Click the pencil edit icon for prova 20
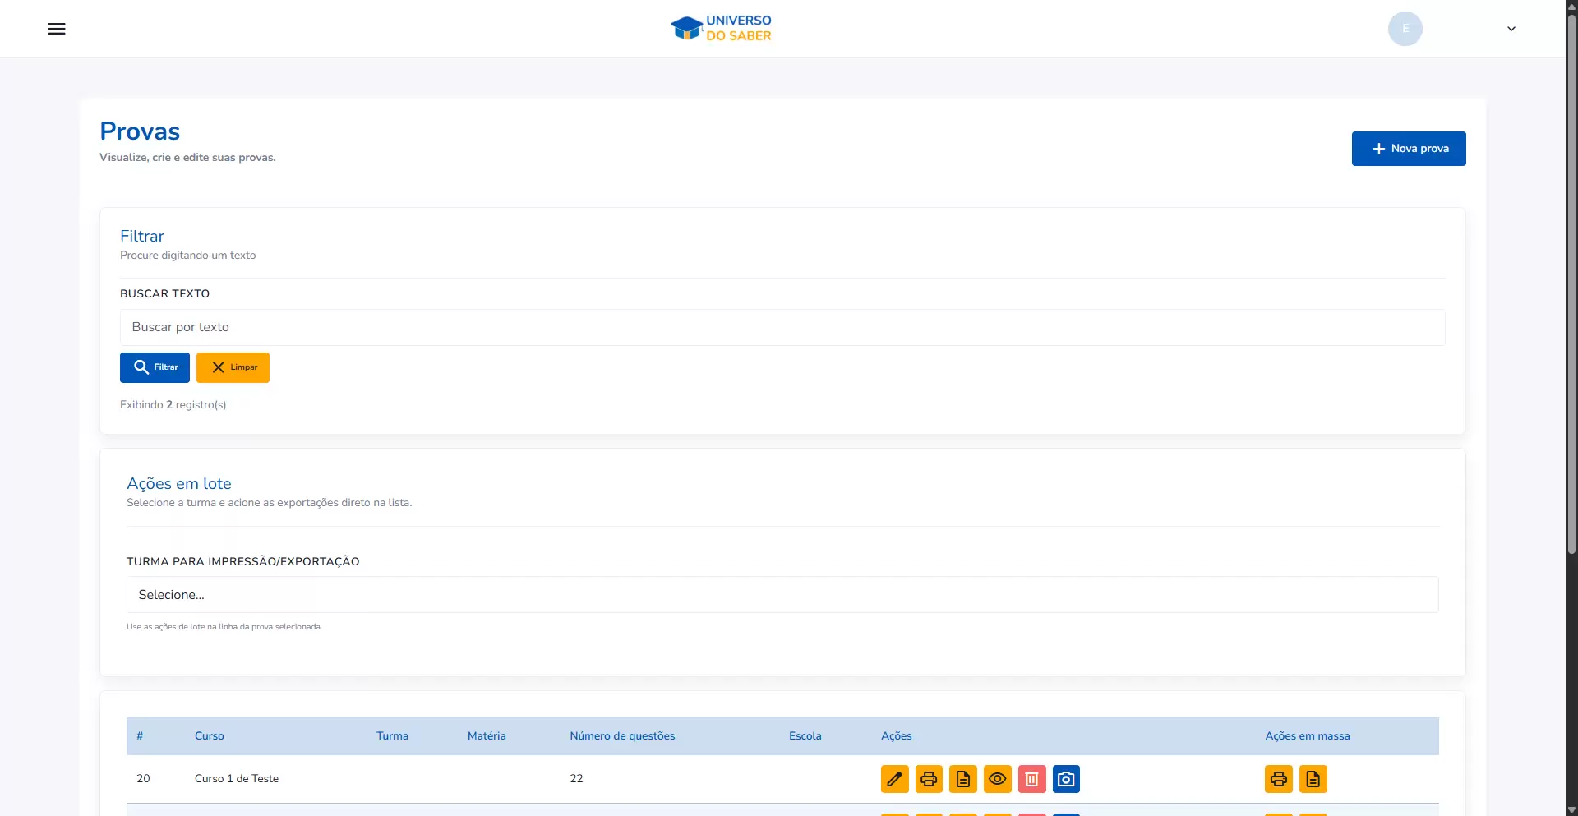Screen dimensions: 1578x816 pyautogui.click(x=894, y=779)
